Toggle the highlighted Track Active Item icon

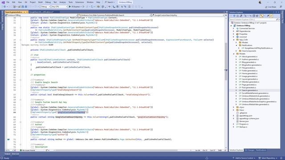(x=261, y=16)
